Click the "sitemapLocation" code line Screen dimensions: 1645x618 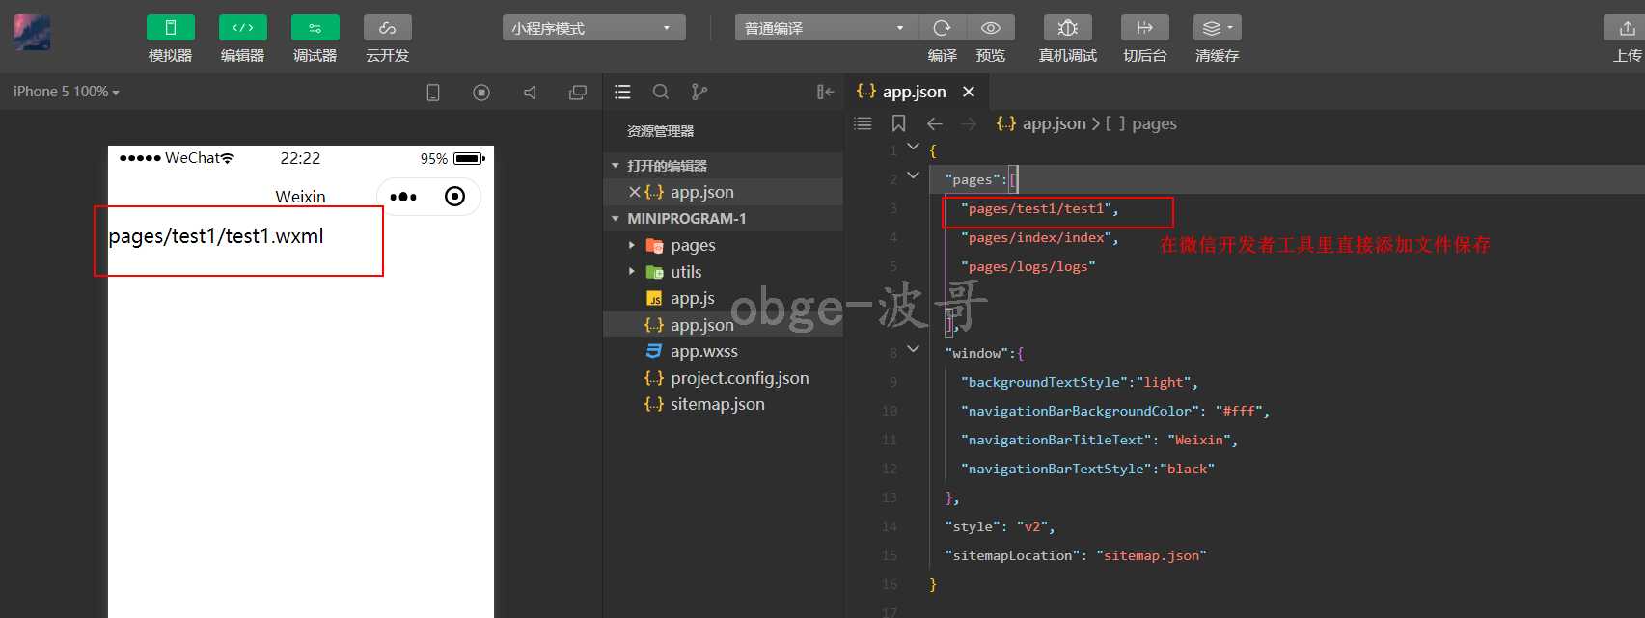[x=1076, y=555]
